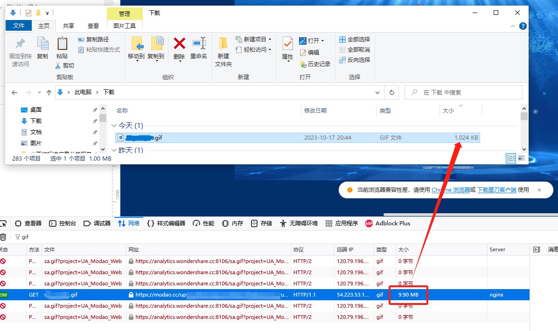Click the red Delete (删除) icon
Image resolution: width=558 pixels, height=331 pixels.
(x=179, y=44)
